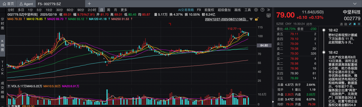Open the 工具 tools dropdown
Image resolution: width=362 pixels, height=107 pixels.
[248, 10]
